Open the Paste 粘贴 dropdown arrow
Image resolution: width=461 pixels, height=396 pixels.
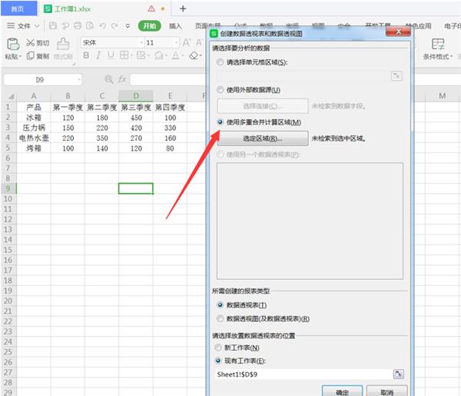pyautogui.click(x=20, y=56)
